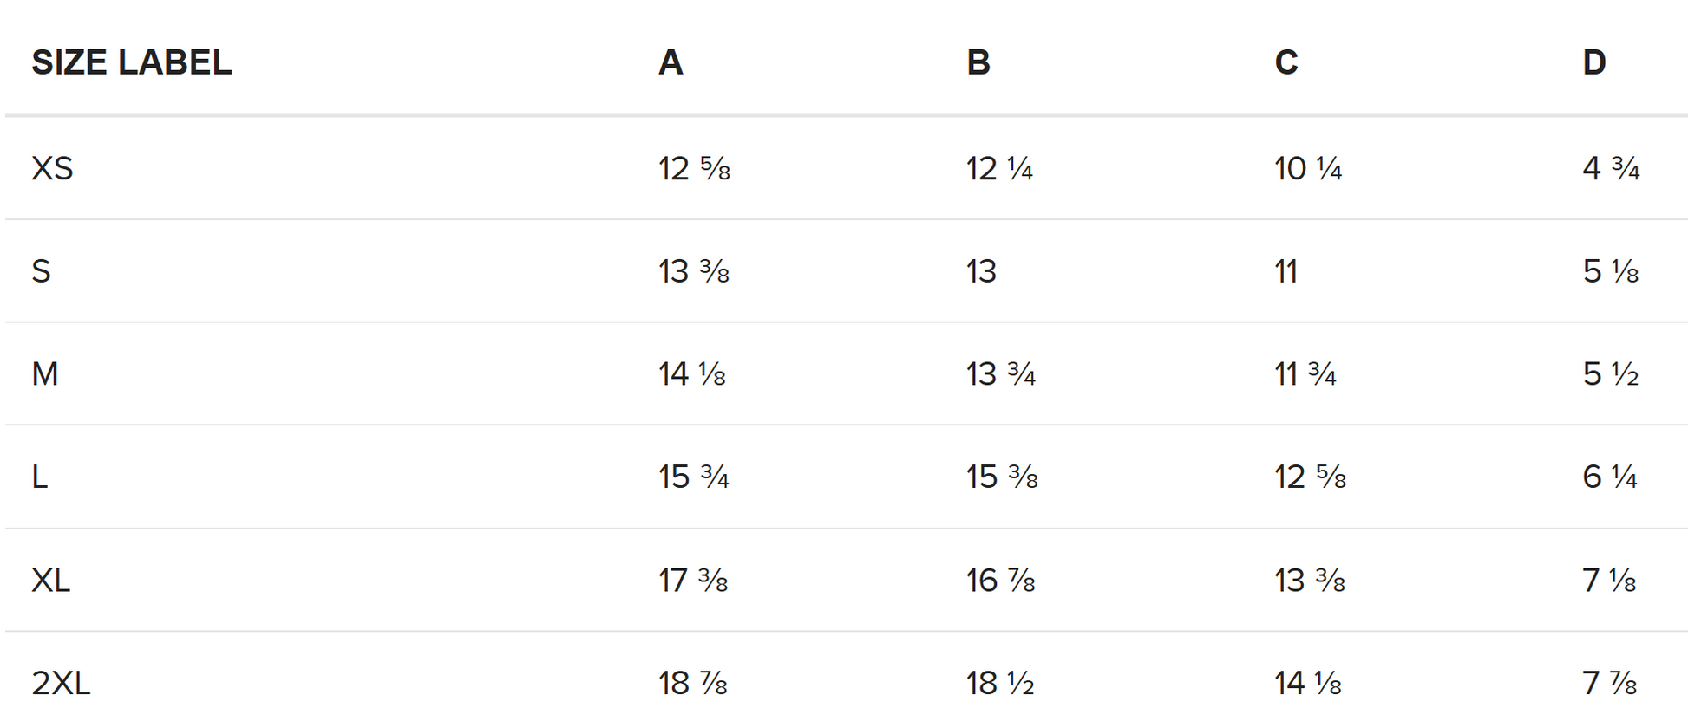Click XS row's A value 12 ⅝
The width and height of the screenshot is (1688, 721).
[x=694, y=168]
